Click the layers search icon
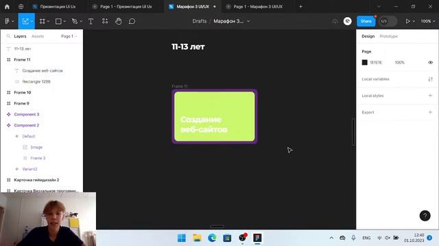The image size is (439, 246). [8, 36]
